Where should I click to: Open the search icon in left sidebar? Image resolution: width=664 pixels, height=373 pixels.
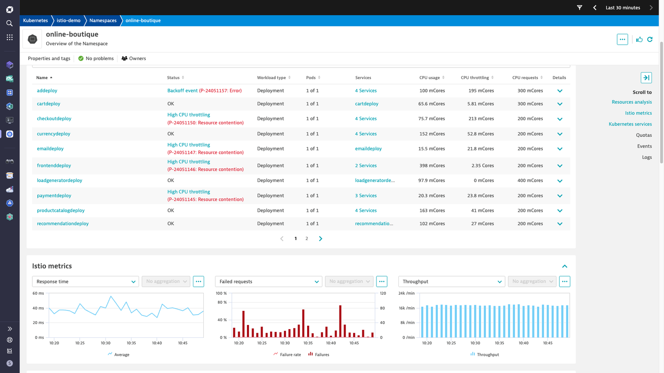(x=10, y=23)
